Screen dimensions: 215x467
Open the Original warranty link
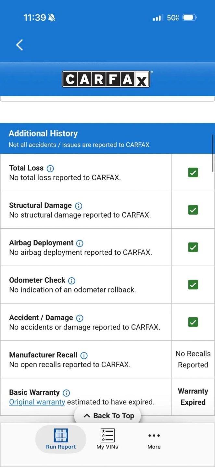click(37, 402)
